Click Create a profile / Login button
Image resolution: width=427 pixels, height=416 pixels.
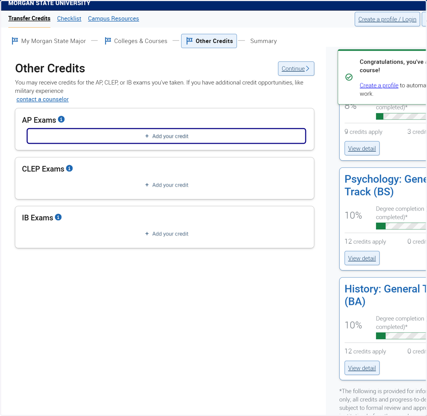(x=387, y=19)
